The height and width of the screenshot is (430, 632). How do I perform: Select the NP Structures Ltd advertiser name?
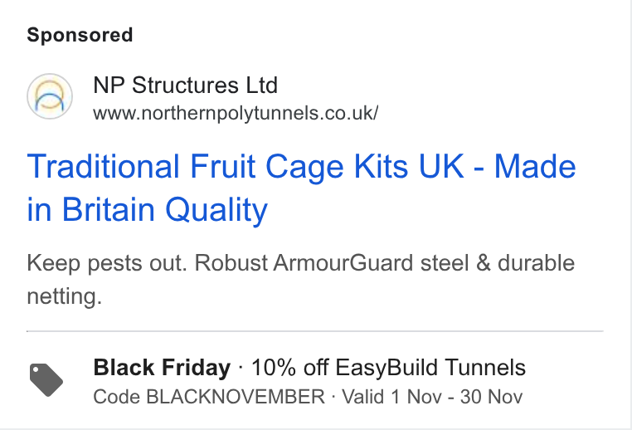point(186,86)
